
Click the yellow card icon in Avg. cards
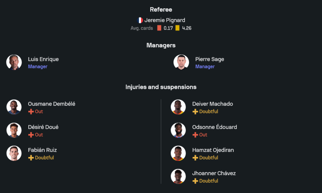coord(177,28)
